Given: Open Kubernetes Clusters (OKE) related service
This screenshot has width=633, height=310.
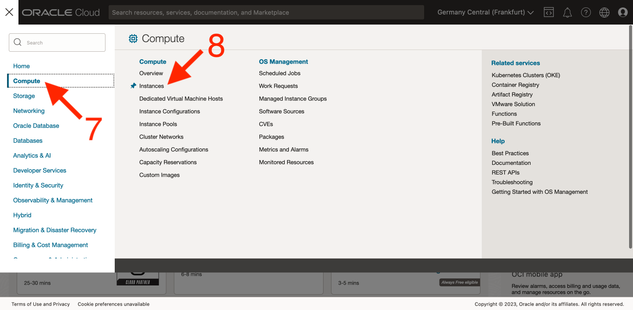Looking at the screenshot, I should tap(526, 75).
